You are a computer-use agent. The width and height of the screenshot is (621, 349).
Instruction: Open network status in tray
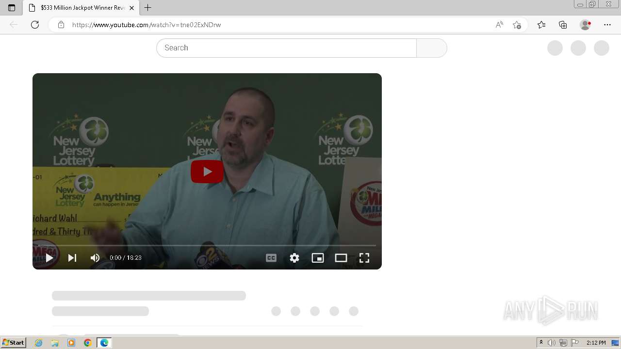(563, 343)
